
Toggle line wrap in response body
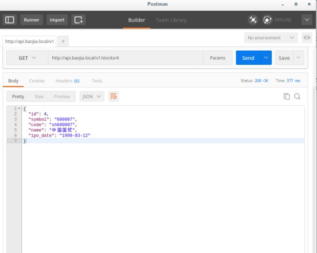click(114, 97)
